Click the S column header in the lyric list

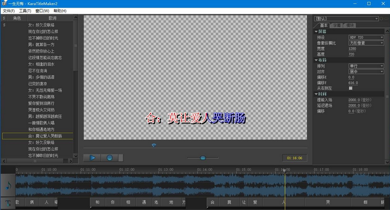point(4,18)
